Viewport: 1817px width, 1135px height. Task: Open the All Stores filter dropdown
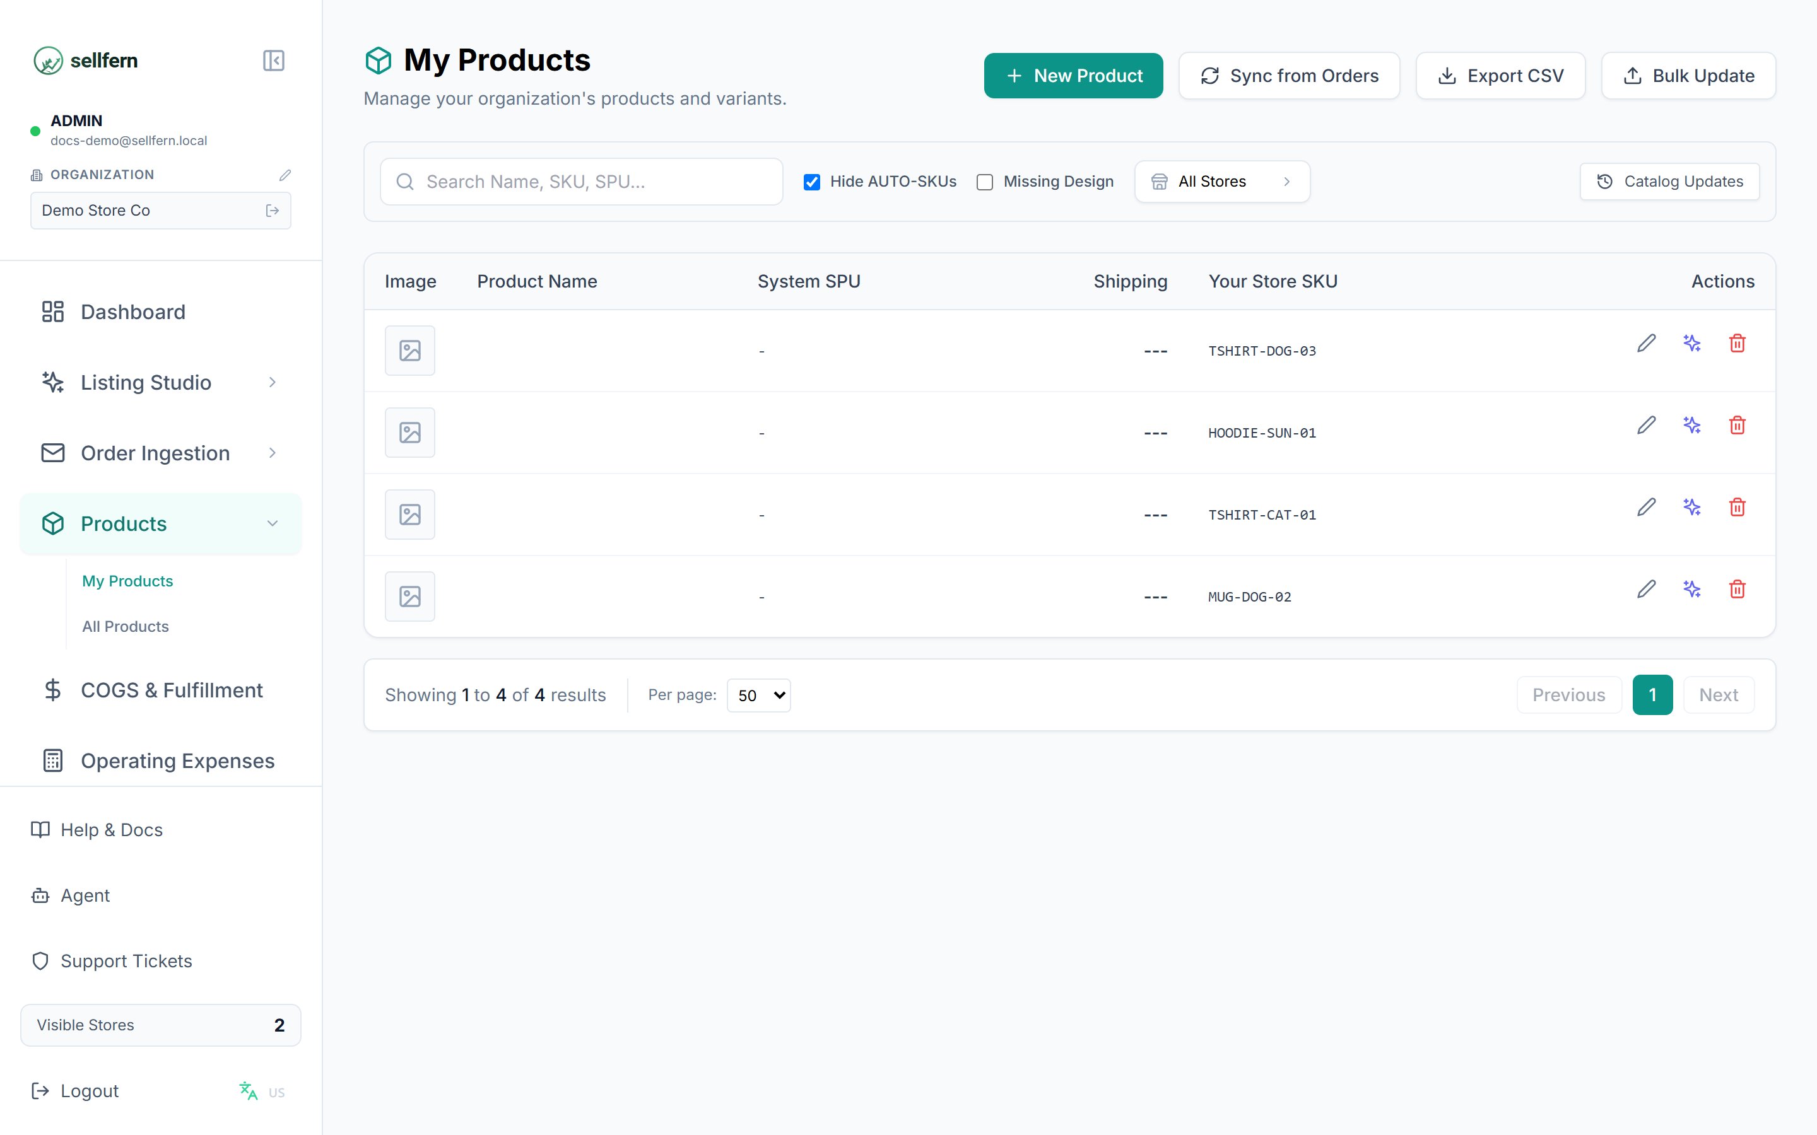(1221, 182)
